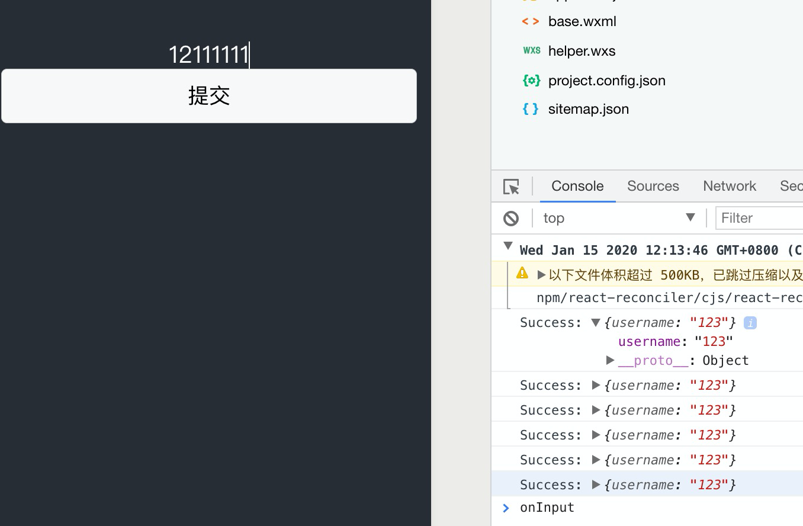Screen dimensions: 803x526
Task: Open the top frame context dropdown
Action: coord(690,218)
